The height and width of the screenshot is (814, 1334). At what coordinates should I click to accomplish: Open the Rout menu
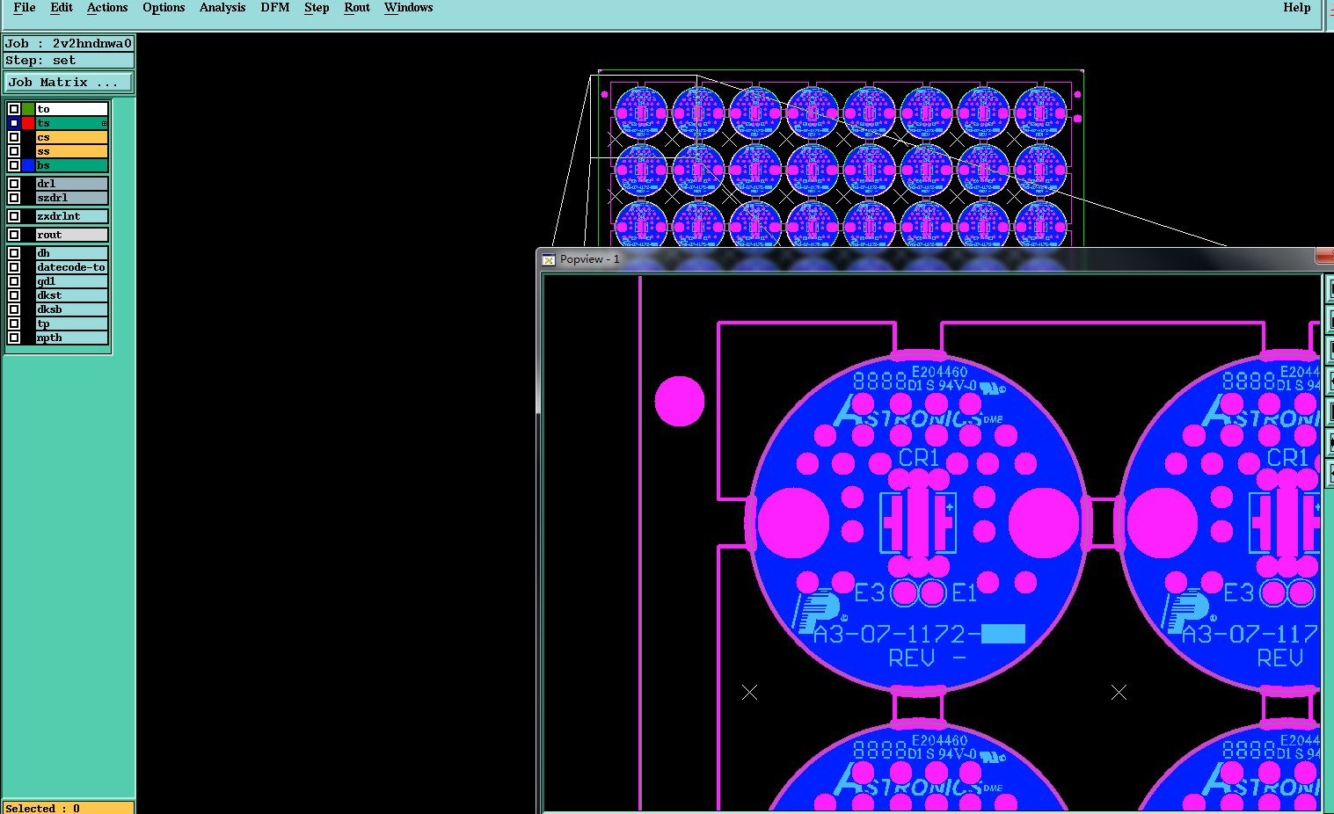point(357,8)
